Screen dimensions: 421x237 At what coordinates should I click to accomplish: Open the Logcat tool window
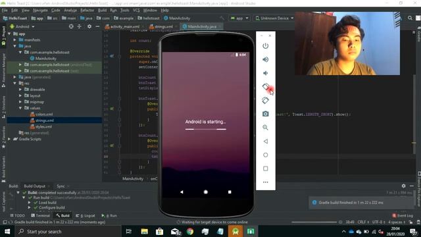coord(86,215)
